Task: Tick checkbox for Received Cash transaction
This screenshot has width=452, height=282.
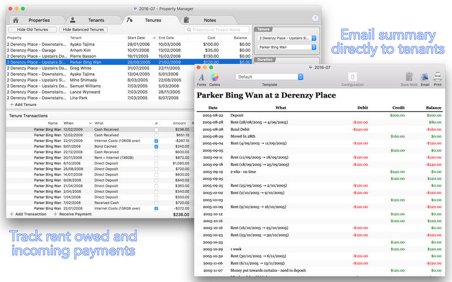Action: pyautogui.click(x=157, y=202)
